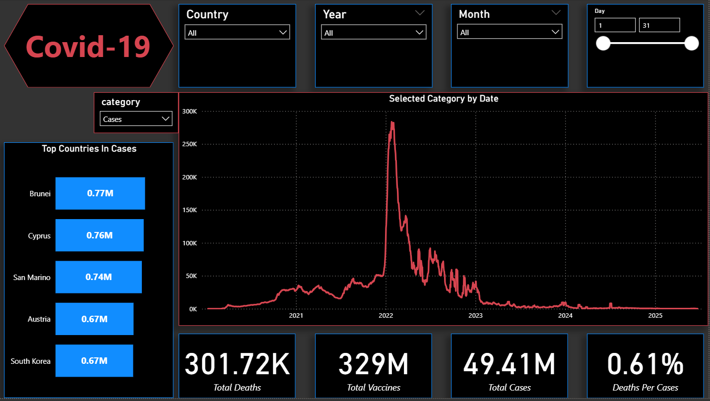
Task: Click the Austria bar in the chart
Action: pos(94,319)
